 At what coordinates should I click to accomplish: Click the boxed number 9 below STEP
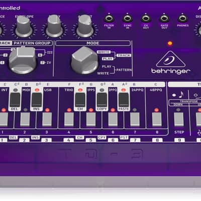[x=179, y=140]
